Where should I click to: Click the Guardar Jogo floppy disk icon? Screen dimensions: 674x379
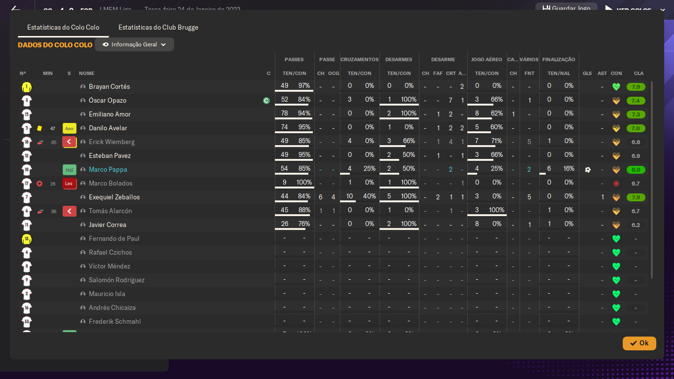coord(546,8)
